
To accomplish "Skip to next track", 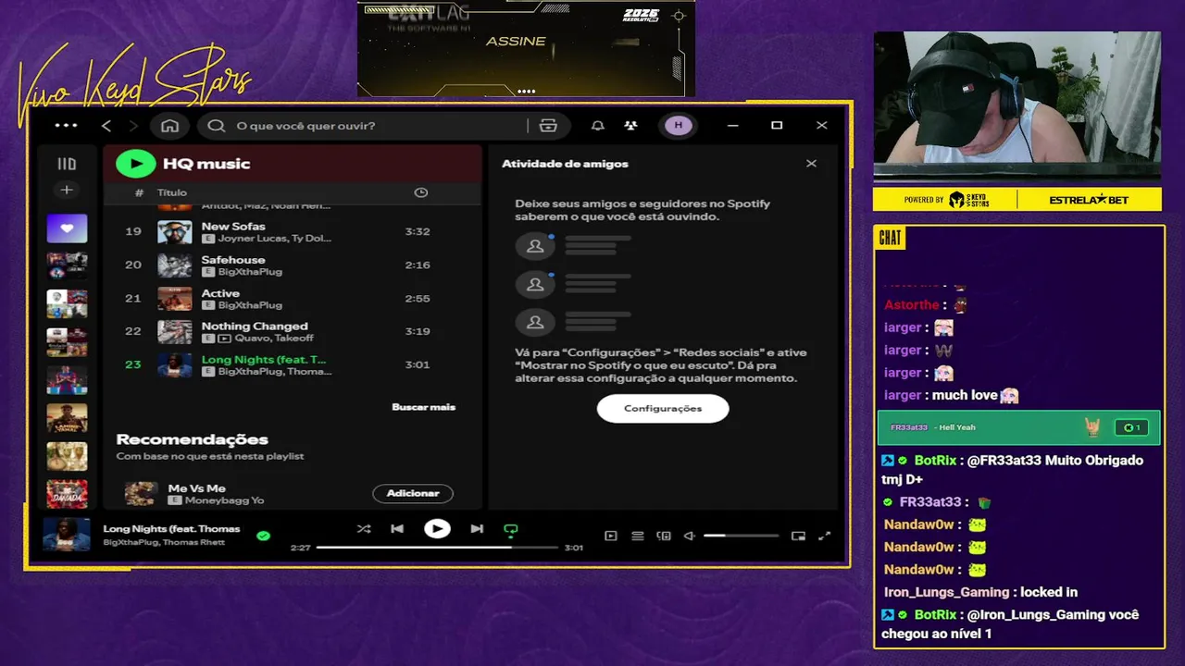I will point(477,529).
